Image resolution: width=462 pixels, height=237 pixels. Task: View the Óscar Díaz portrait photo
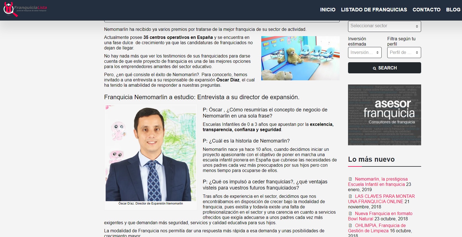[151, 153]
